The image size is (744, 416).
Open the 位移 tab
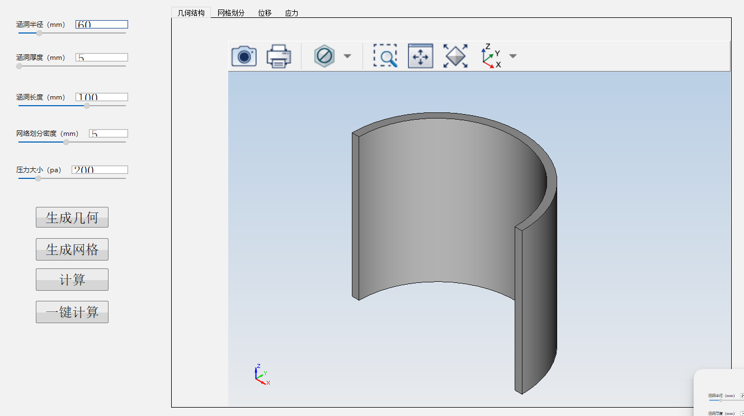[265, 13]
